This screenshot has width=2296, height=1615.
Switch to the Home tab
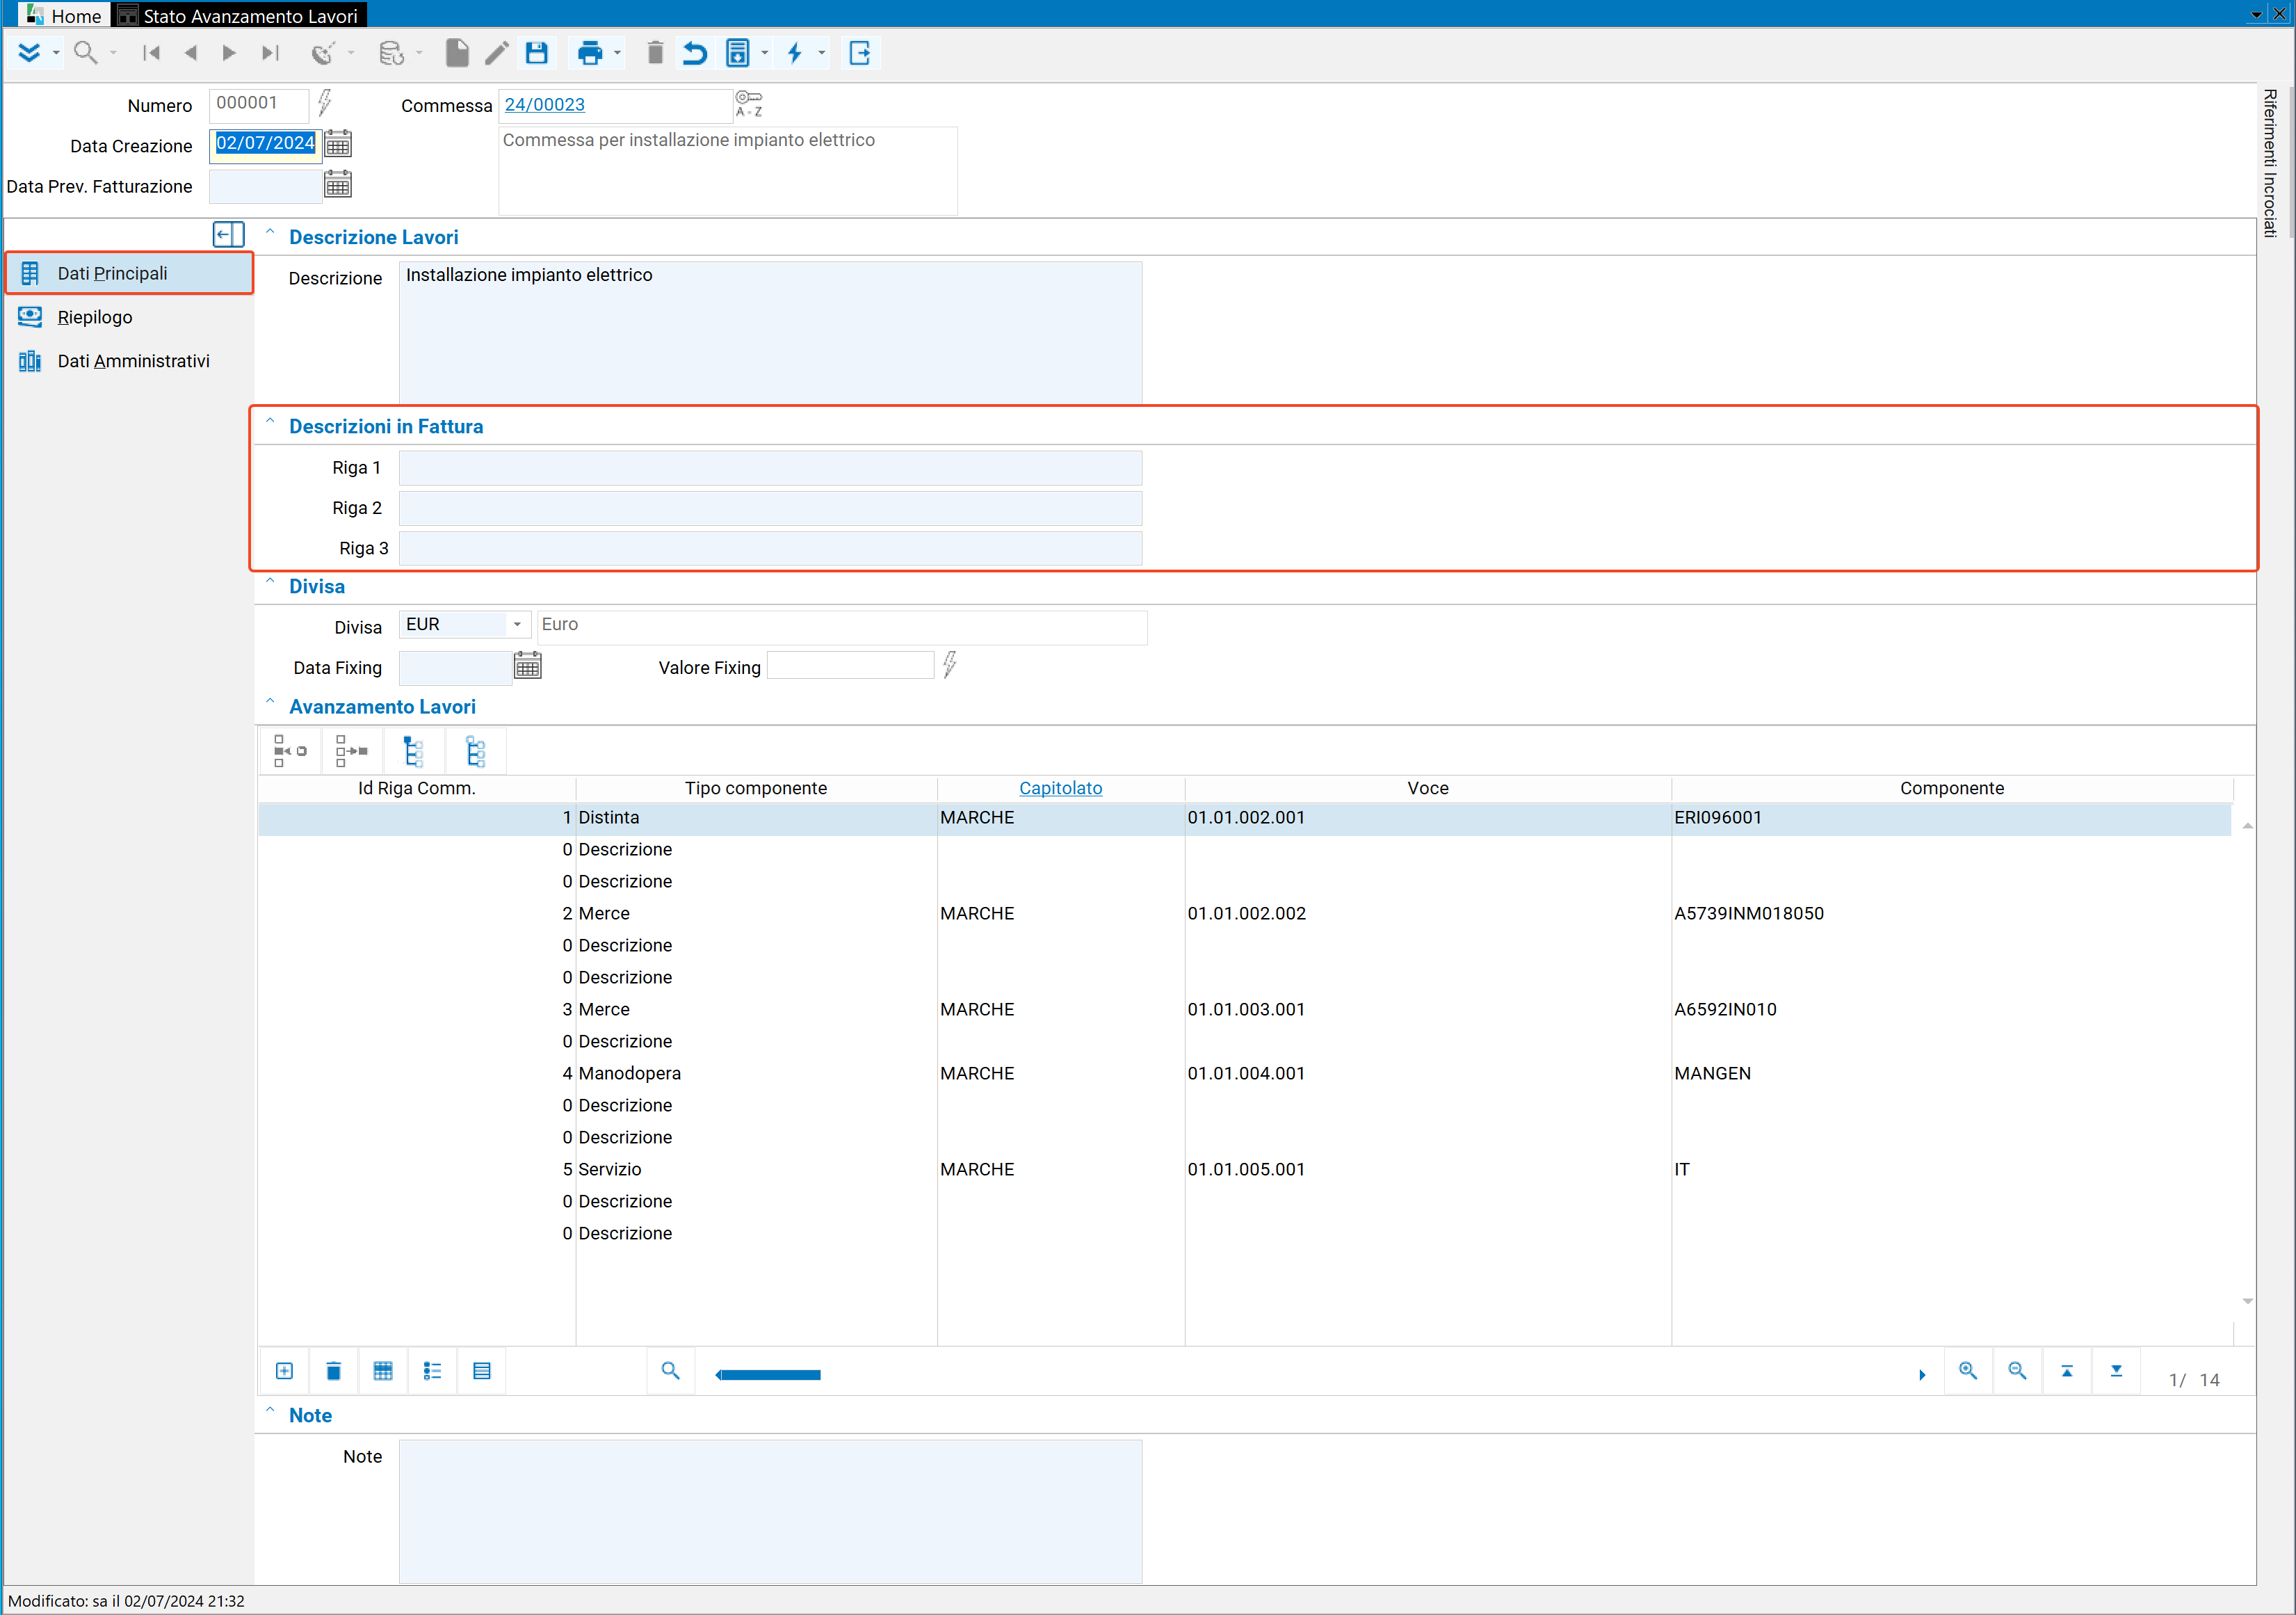[x=64, y=15]
